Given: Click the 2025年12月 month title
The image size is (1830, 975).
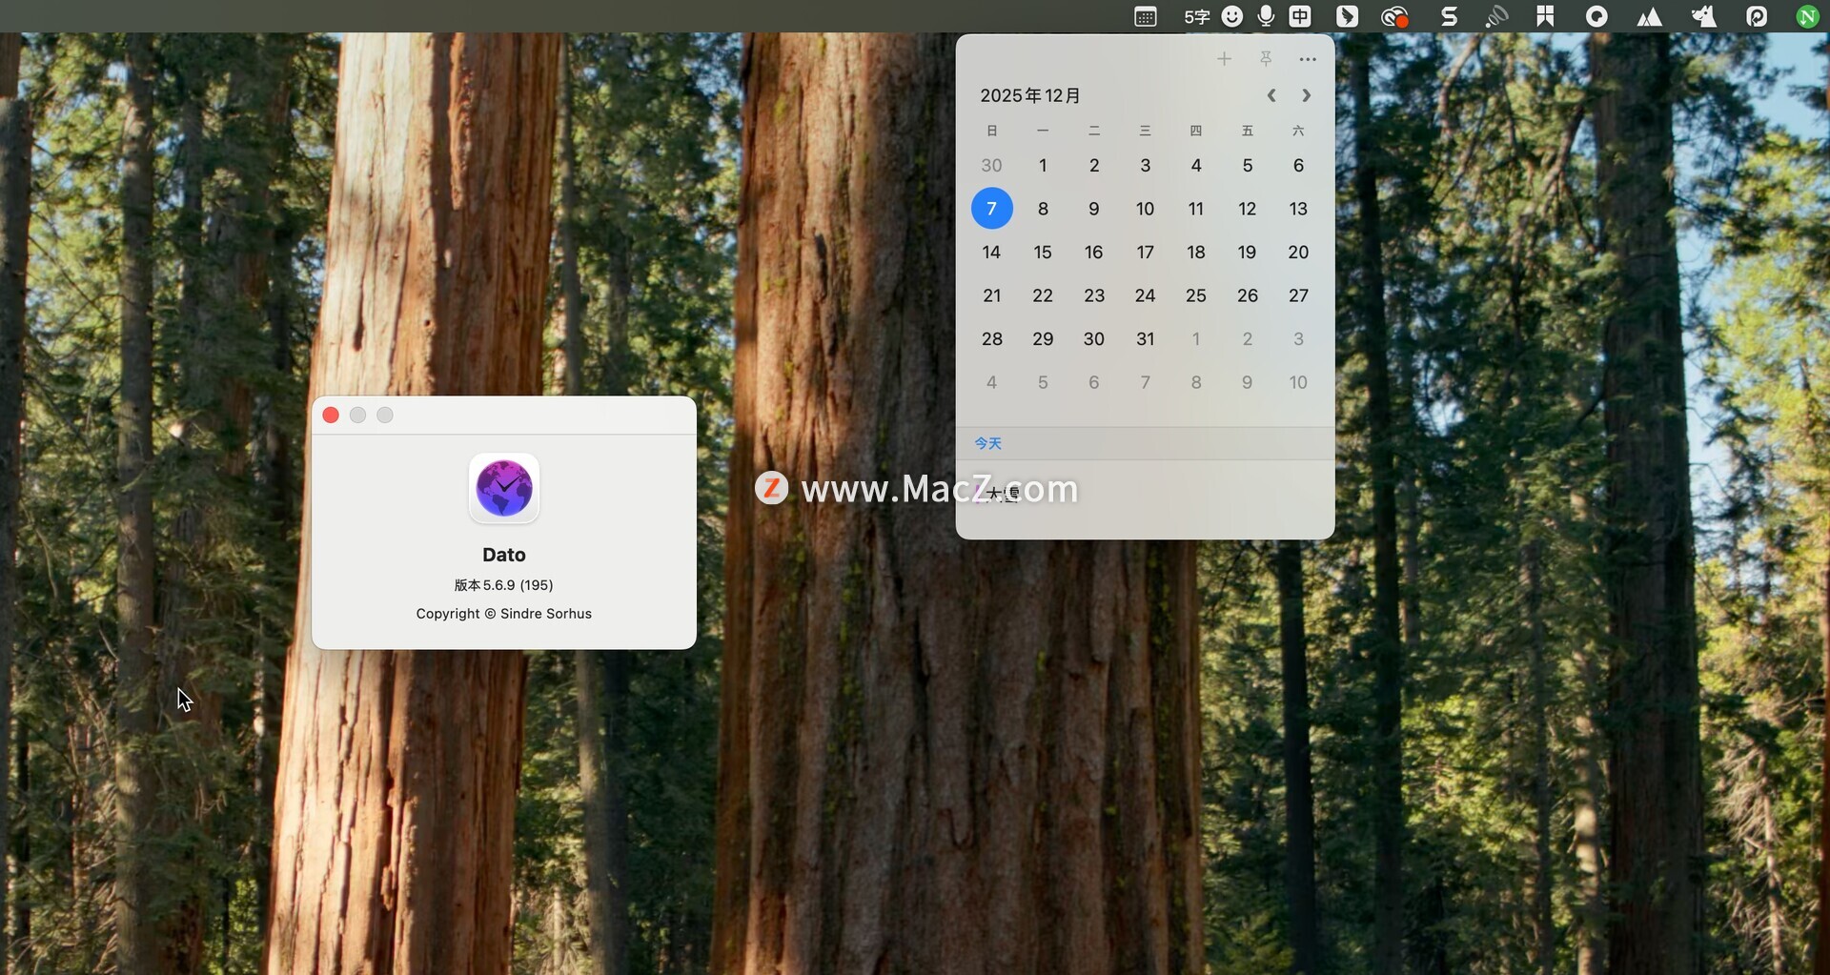Looking at the screenshot, I should (x=1029, y=95).
